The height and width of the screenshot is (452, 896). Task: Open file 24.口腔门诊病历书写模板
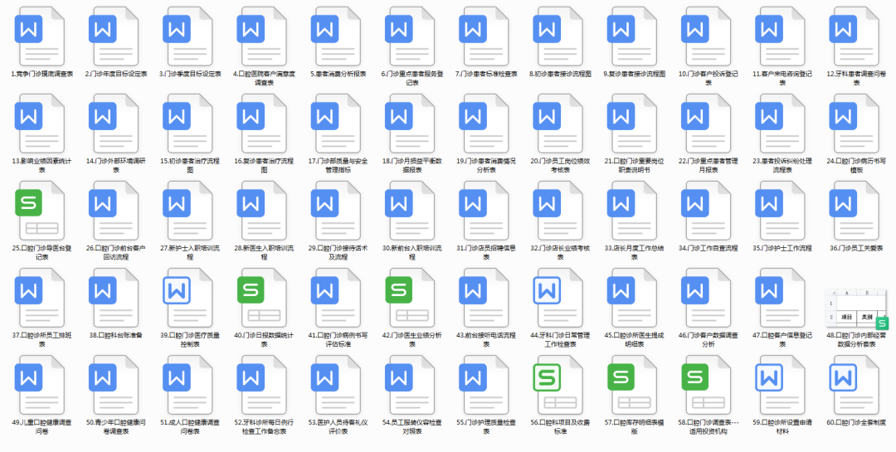point(856,124)
